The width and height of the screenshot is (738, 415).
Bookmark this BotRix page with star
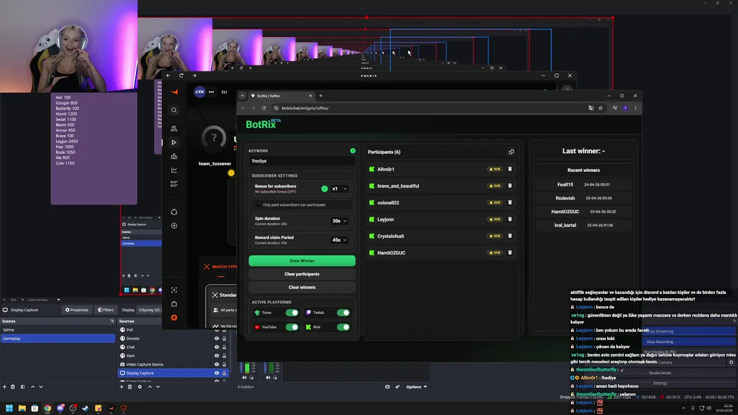(x=600, y=108)
